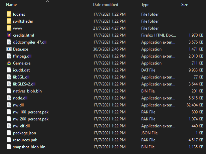This screenshot has width=206, height=154.
Task: Select the package.json file icon
Action: pyautogui.click(x=9, y=133)
